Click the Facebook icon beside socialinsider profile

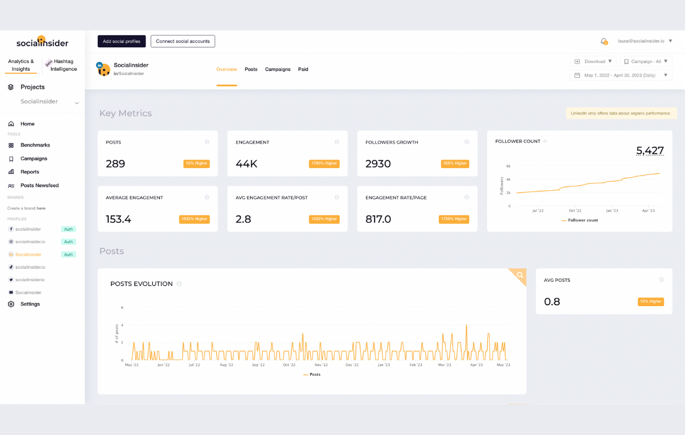11,229
